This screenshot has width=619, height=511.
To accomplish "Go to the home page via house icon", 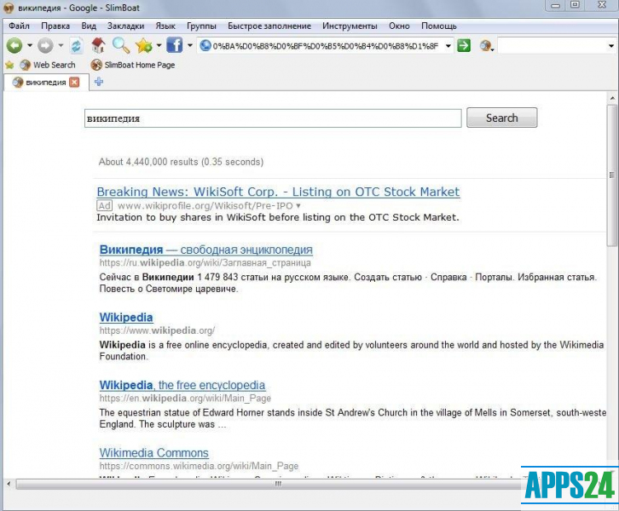I will 98,45.
